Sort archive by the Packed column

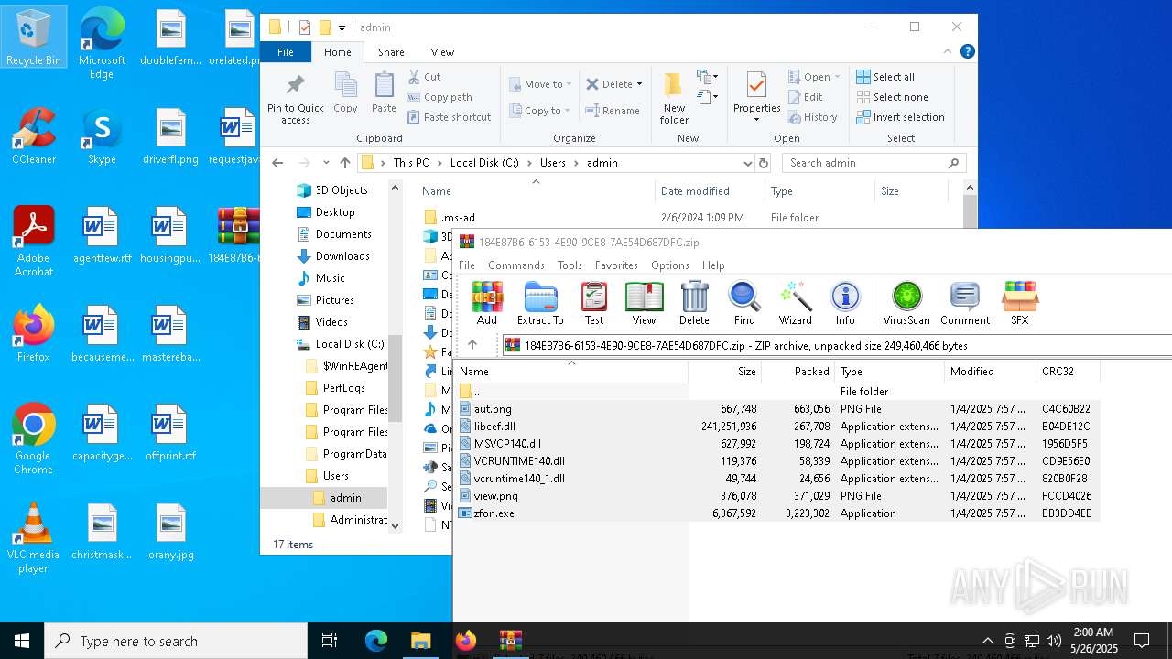(798, 372)
